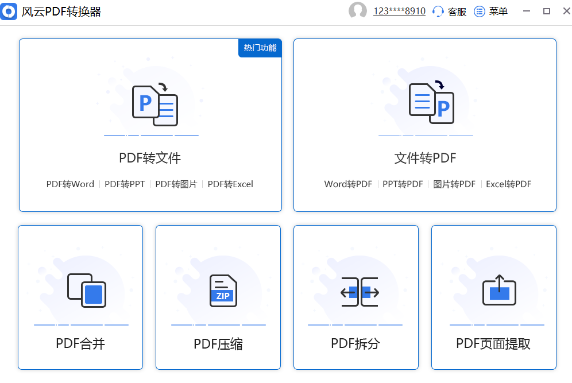Open the PDF页面提取 label

coord(493,343)
